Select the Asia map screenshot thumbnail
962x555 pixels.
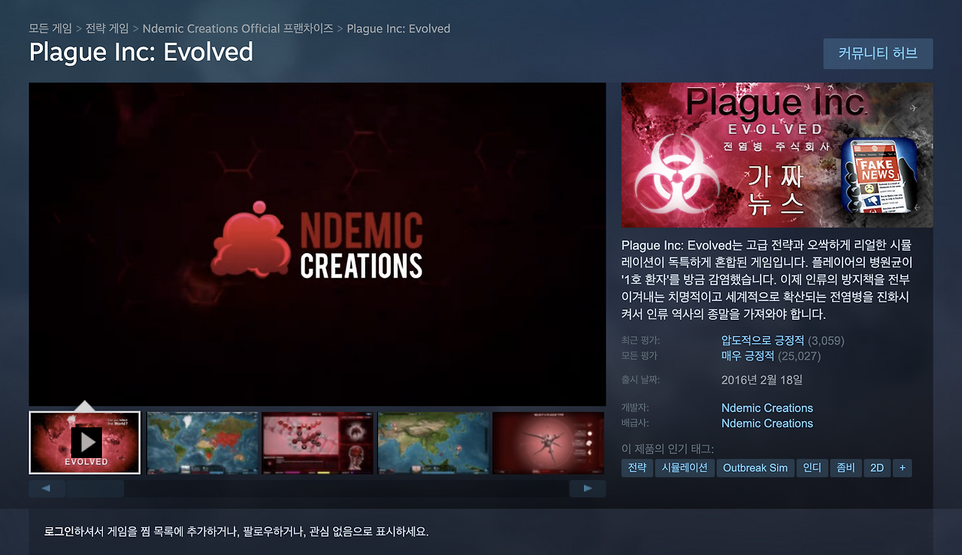433,442
